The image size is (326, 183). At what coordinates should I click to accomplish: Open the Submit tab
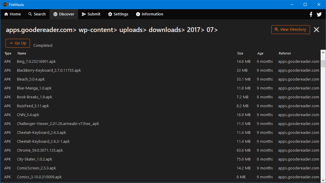[x=91, y=14]
